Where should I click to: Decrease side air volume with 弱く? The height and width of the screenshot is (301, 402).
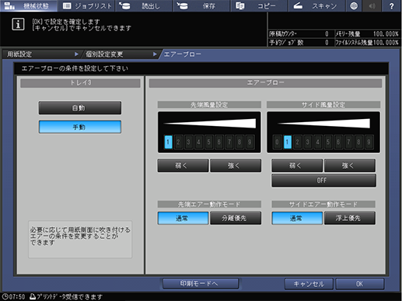click(297, 166)
